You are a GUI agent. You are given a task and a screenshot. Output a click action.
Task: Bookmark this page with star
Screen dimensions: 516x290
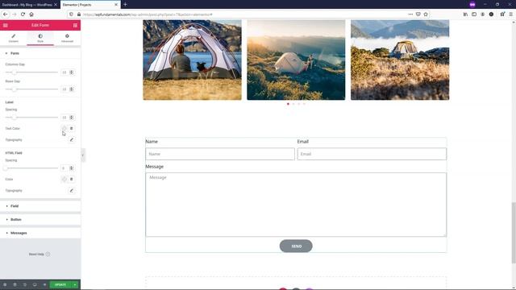click(x=426, y=14)
